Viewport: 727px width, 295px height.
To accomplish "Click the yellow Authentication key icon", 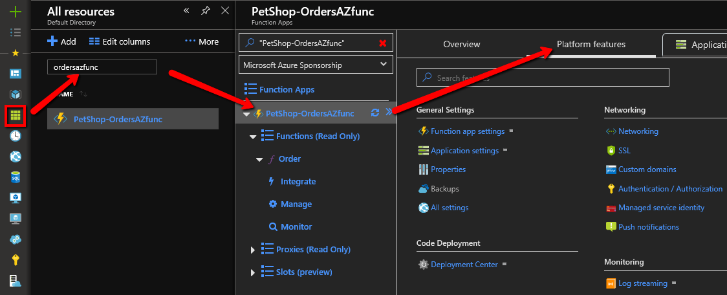I will pos(611,189).
